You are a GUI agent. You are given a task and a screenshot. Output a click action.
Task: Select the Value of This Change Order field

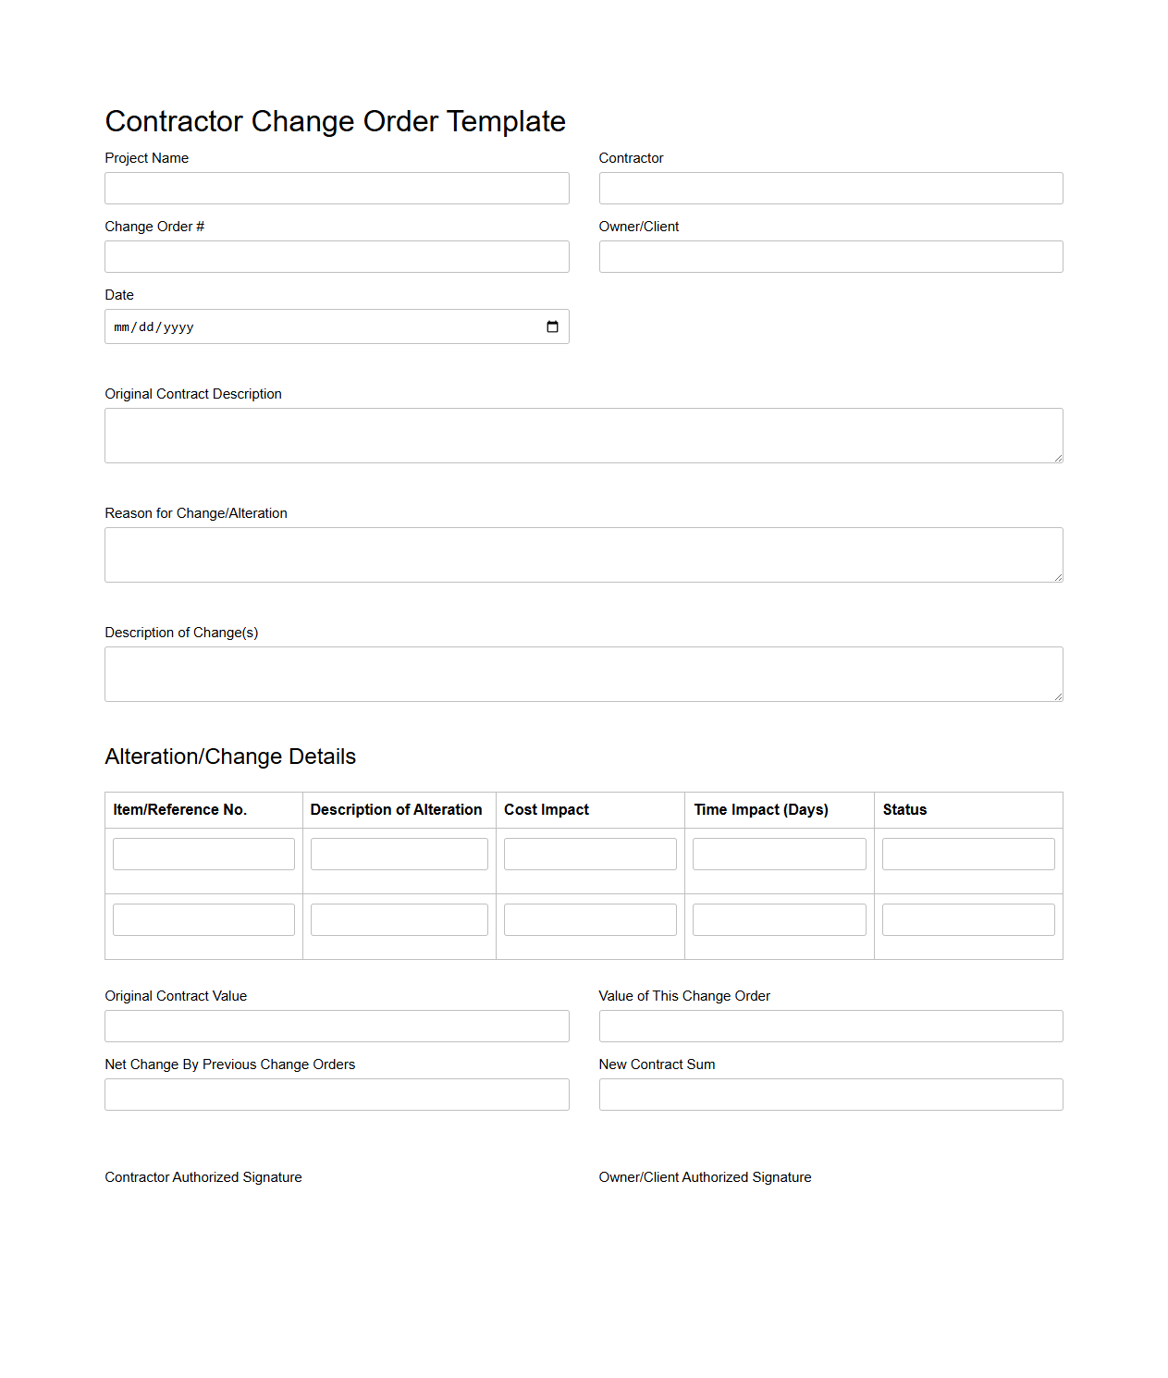tap(830, 1026)
